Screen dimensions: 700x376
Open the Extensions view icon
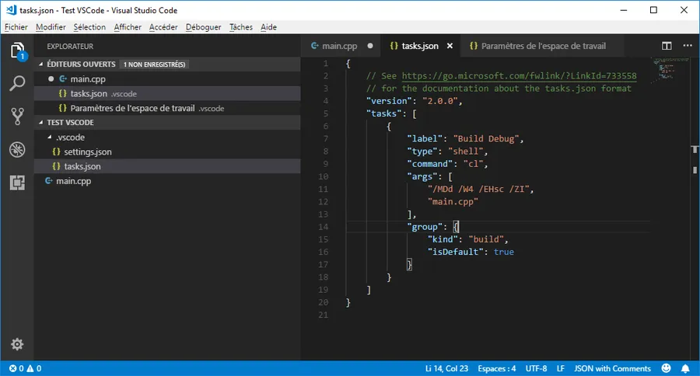17,183
